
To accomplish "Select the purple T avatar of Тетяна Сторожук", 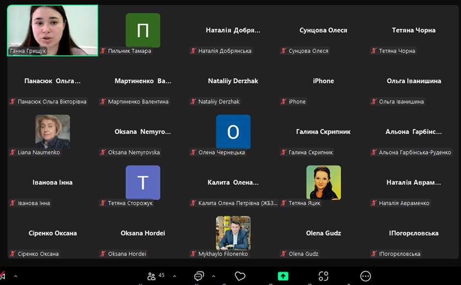I will pyautogui.click(x=143, y=182).
